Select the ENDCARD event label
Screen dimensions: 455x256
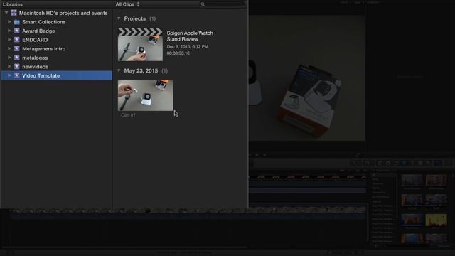35,40
